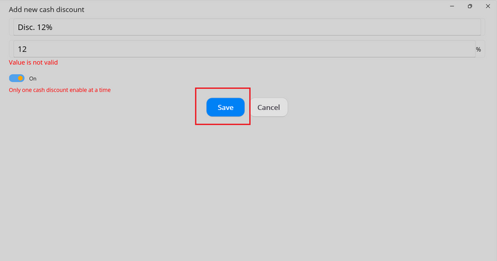The height and width of the screenshot is (261, 497).
Task: Click the % unit symbol beside the value field
Action: [x=478, y=49]
